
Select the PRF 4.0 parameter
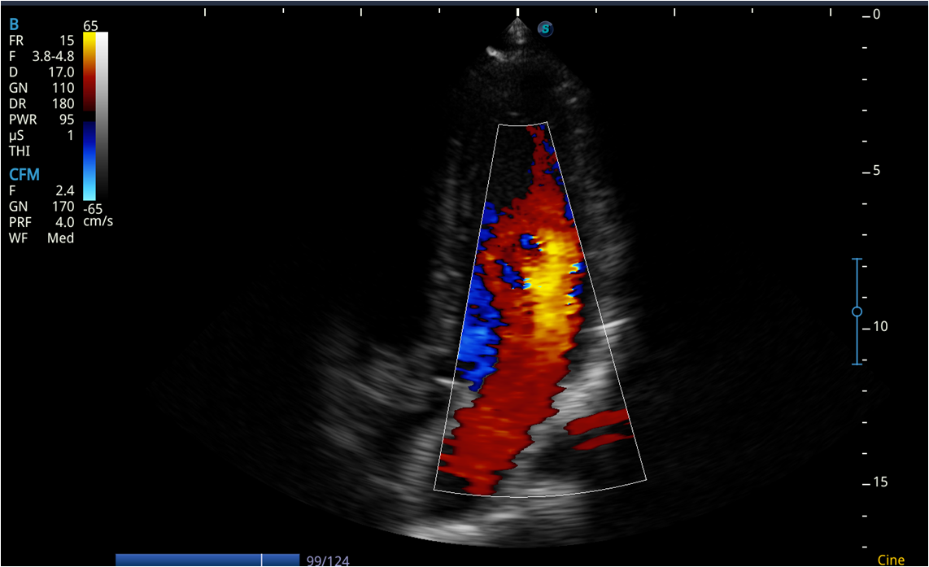(x=41, y=222)
